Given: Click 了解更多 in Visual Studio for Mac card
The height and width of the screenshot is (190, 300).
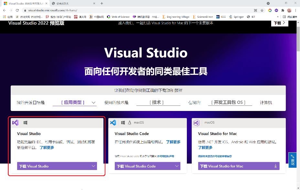Looking at the screenshot, I should [x=205, y=148].
